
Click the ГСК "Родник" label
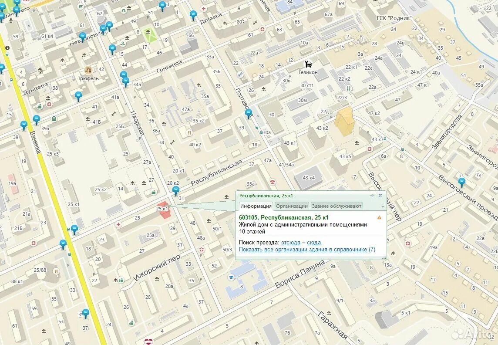click(394, 18)
